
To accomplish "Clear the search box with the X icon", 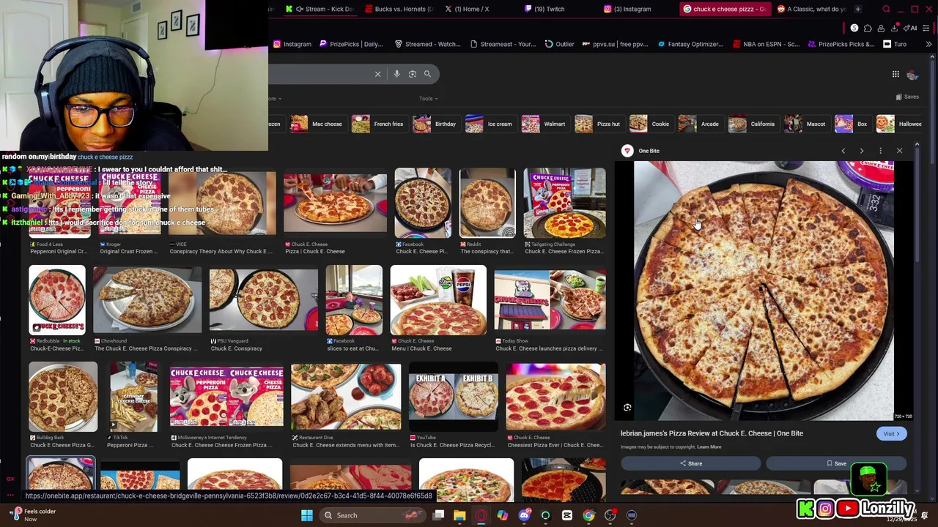I will (377, 74).
